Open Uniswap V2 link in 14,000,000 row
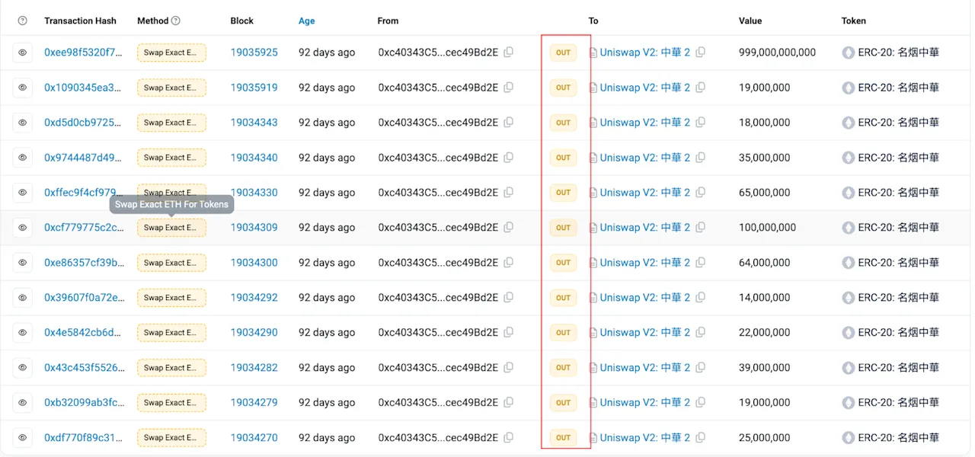Image resolution: width=975 pixels, height=457 pixels. tap(644, 298)
